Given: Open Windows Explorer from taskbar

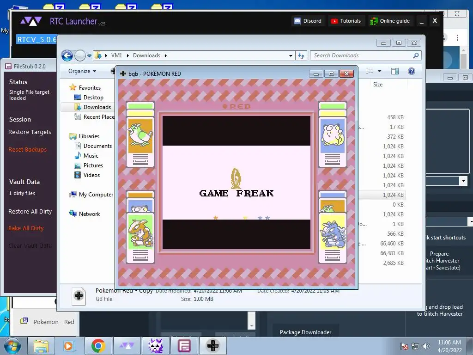Looking at the screenshot, I should (x=41, y=346).
